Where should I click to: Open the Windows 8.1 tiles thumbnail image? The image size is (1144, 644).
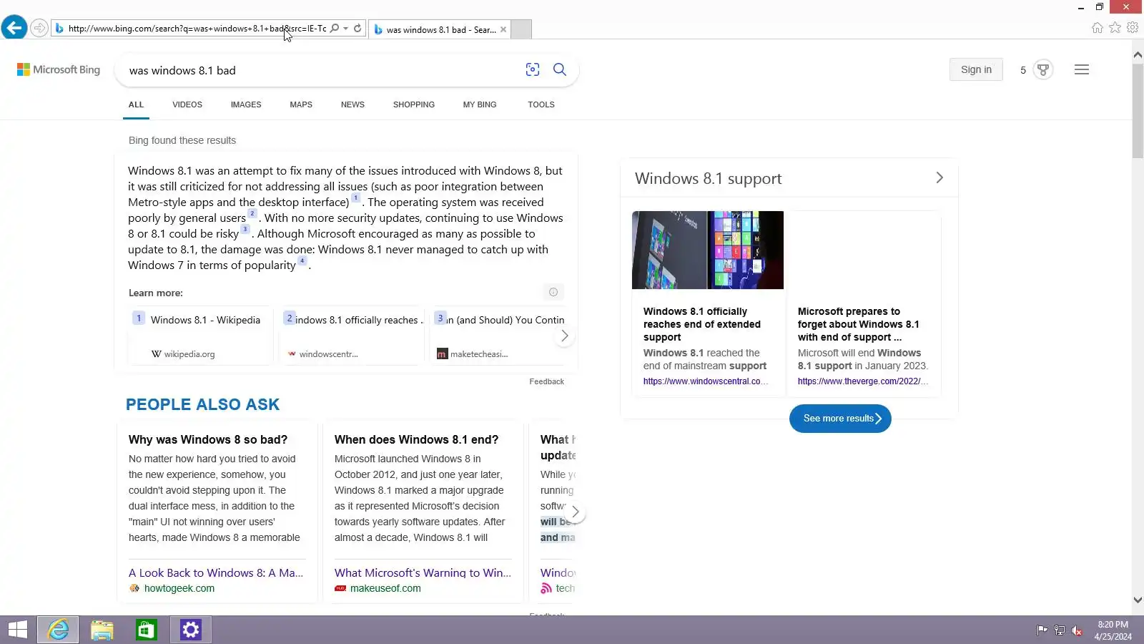pyautogui.click(x=708, y=250)
